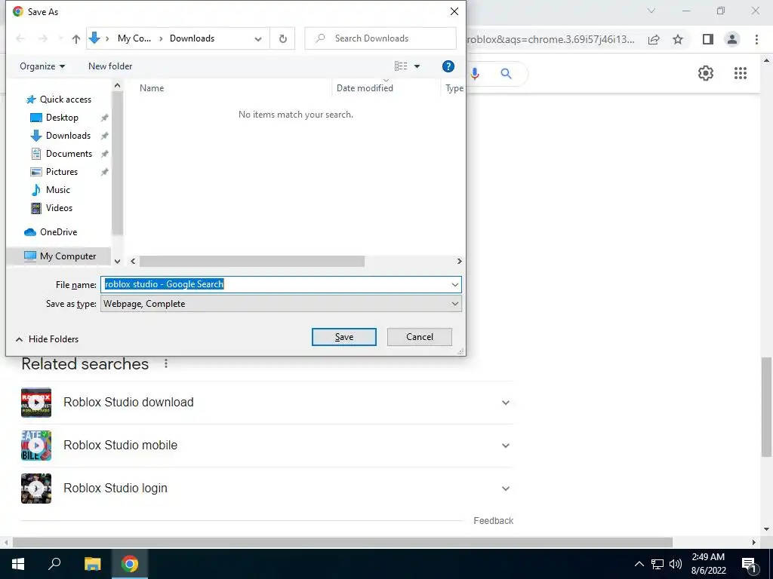Open the Chrome three-dot menu
This screenshot has height=579, width=773.
[x=756, y=39]
